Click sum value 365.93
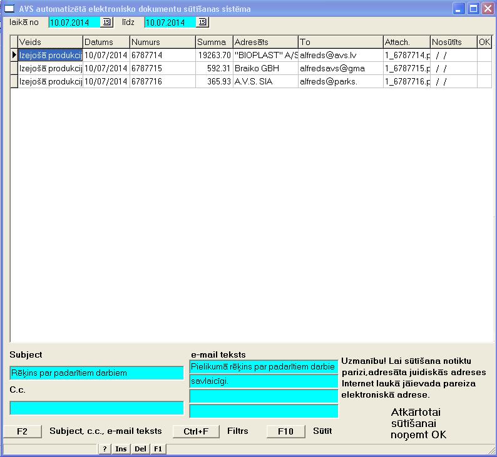 click(214, 82)
